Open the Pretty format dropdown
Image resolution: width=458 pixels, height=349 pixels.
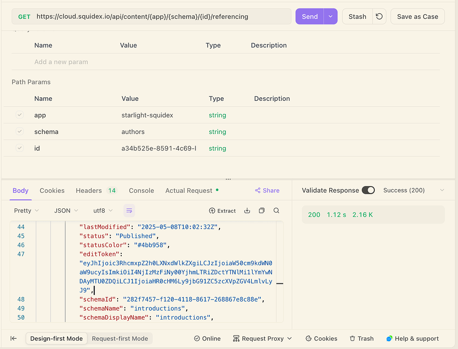tap(25, 210)
